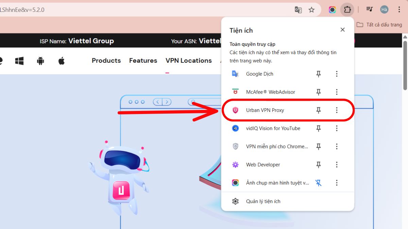Viewport: 408px width, 229px height.
Task: Bookmark this page with the star icon
Action: pos(311,10)
